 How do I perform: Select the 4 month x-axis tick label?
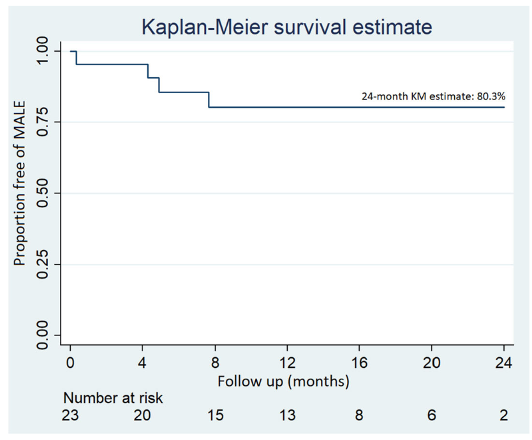tap(142, 363)
